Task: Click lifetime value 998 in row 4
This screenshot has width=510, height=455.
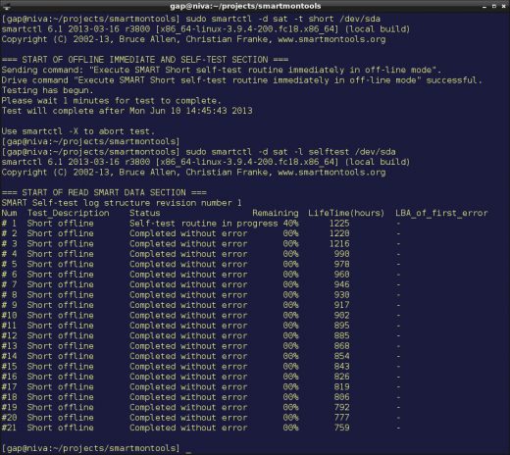Action: pyautogui.click(x=341, y=254)
